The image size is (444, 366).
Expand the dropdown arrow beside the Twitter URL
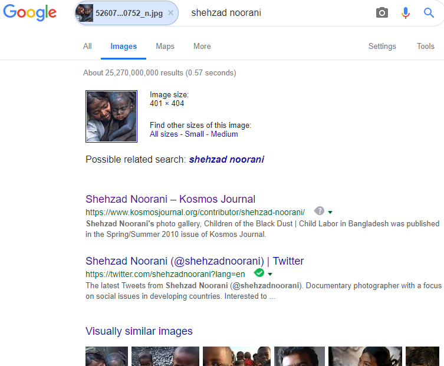pyautogui.click(x=270, y=274)
